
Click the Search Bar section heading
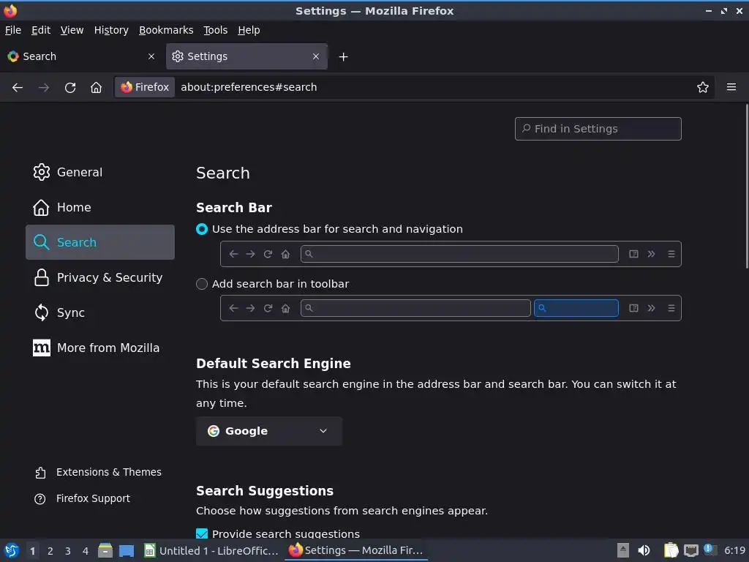pos(234,208)
